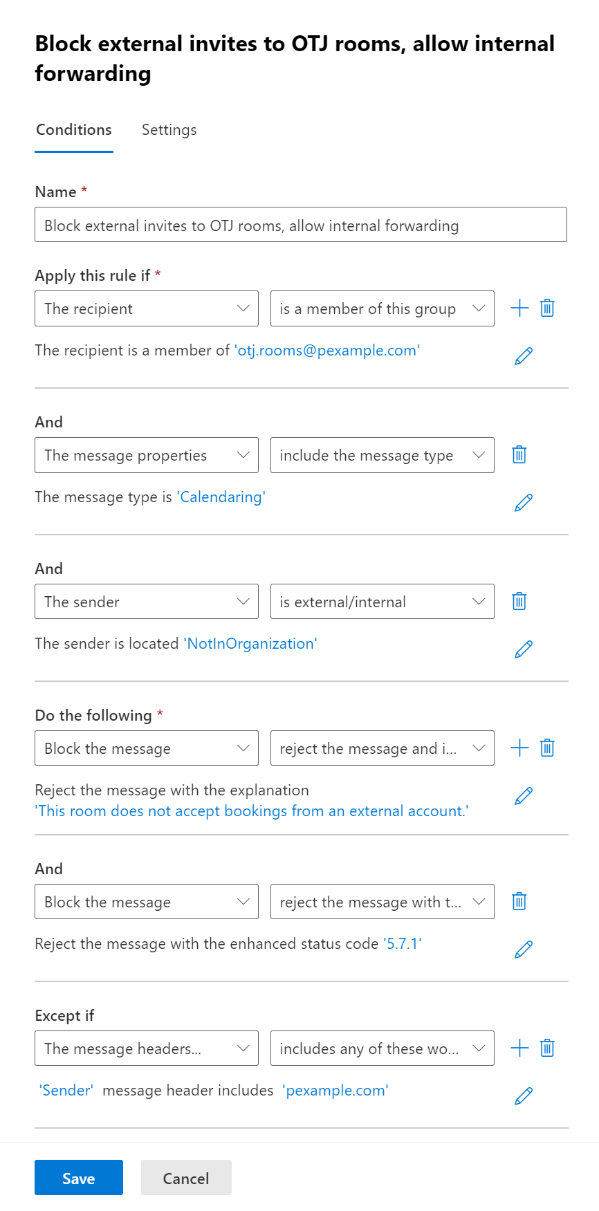This screenshot has height=1211, width=599.
Task: Add another action under Do the following
Action: point(519,748)
